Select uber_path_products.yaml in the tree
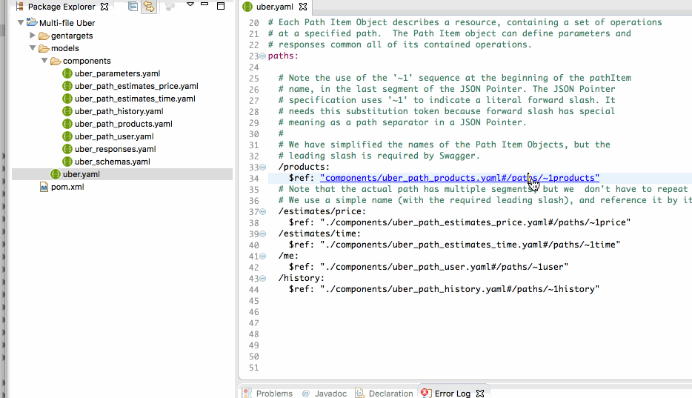Screen dimensions: 692x398 tap(124, 124)
